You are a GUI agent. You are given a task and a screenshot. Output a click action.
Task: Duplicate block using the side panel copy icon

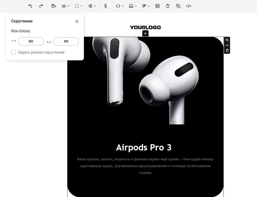click(x=227, y=40)
